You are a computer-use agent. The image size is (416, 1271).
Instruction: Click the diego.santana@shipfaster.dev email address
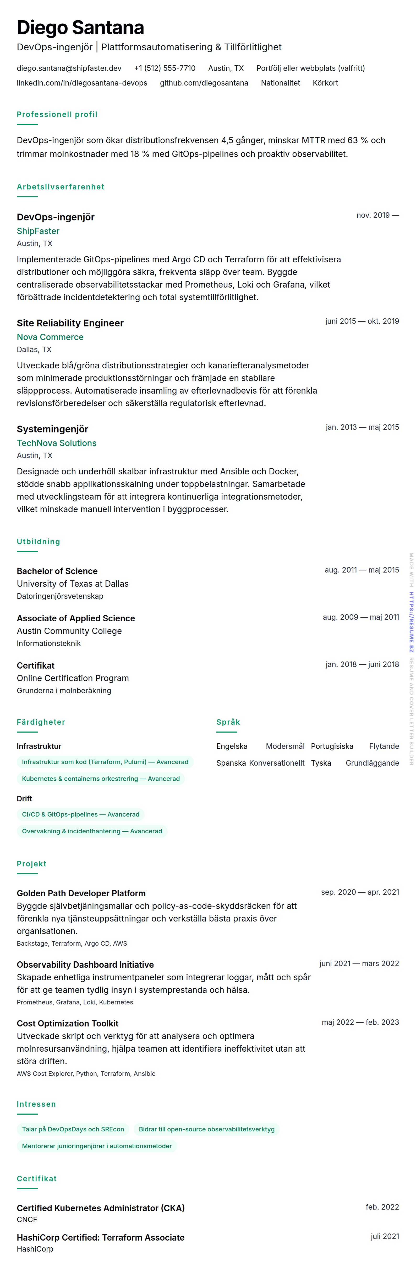click(x=69, y=68)
